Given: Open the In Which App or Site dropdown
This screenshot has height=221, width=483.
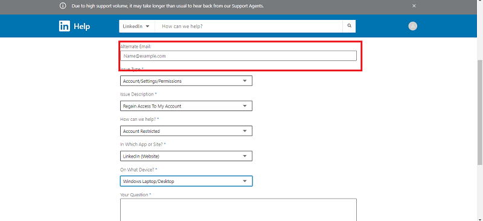Looking at the screenshot, I should (x=186, y=156).
